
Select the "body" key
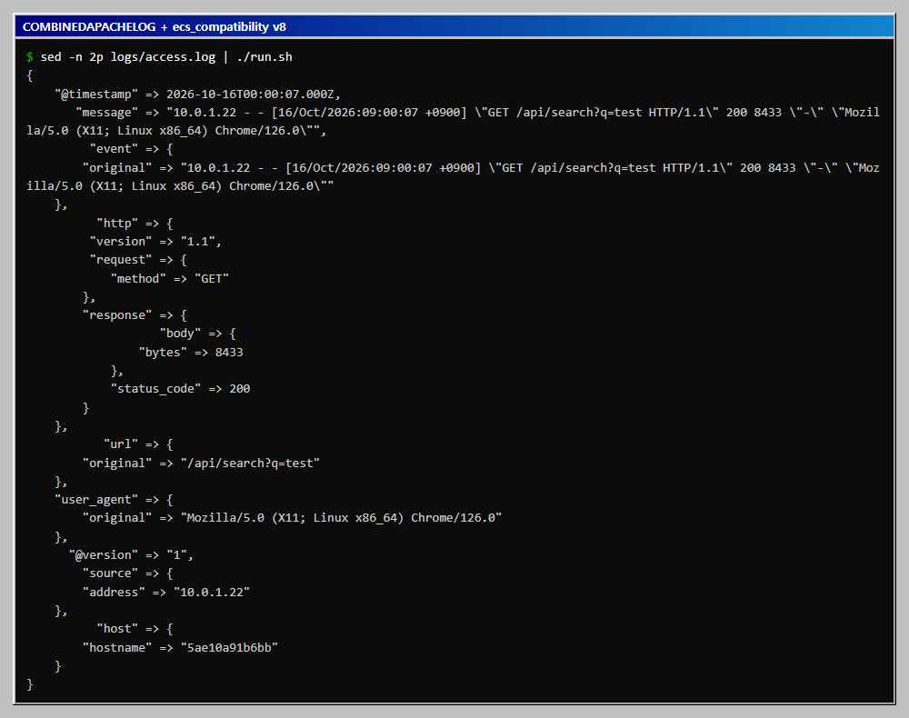pyautogui.click(x=180, y=334)
